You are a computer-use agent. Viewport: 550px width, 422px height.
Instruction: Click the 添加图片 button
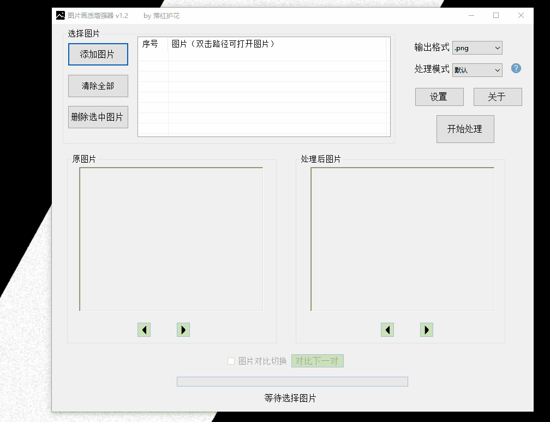98,54
